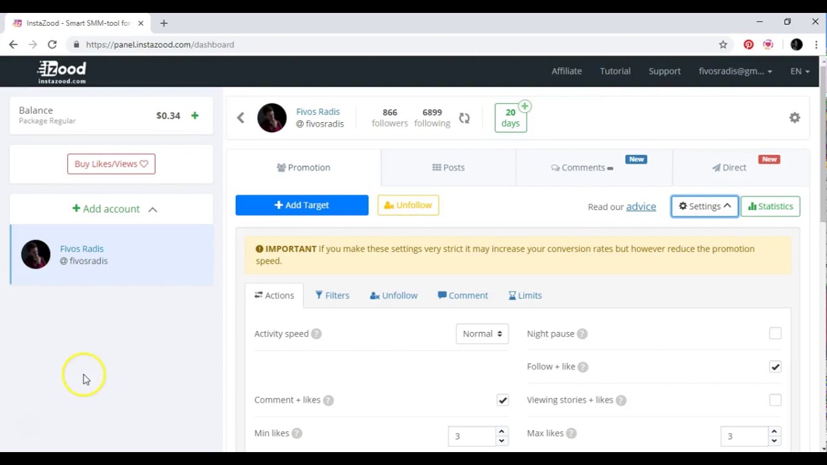The width and height of the screenshot is (827, 465).
Task: Uncheck Follow + like checkbox
Action: (775, 366)
